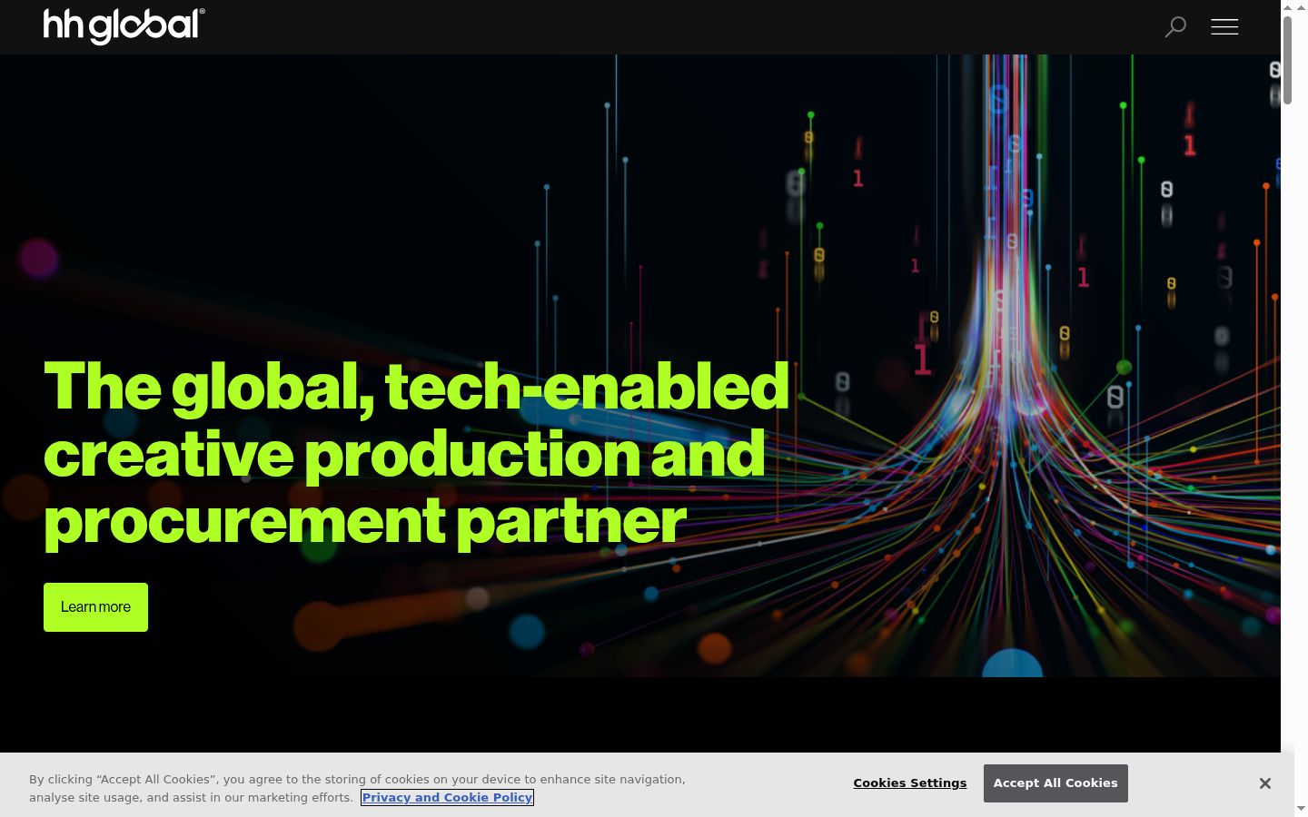1308x817 pixels.
Task: Click the hh global logo
Action: point(124,26)
